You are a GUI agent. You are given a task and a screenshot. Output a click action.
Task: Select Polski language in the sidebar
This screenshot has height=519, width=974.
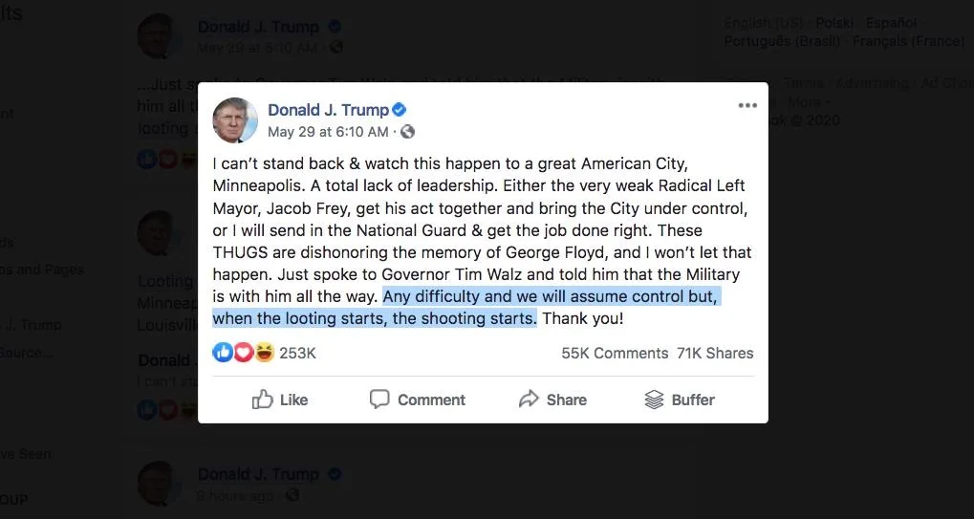(x=833, y=23)
